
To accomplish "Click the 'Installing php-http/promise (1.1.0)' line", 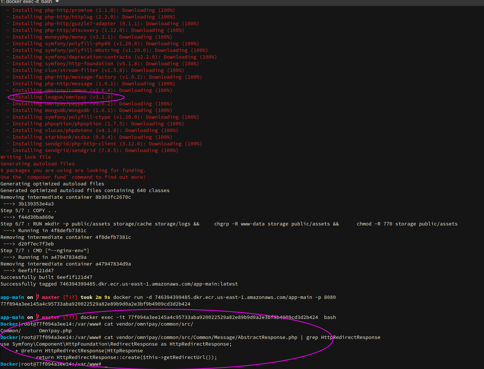I will [91, 10].
